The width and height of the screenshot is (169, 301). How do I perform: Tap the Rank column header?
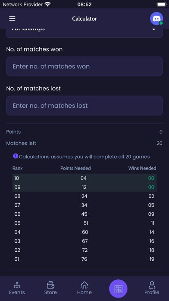pos(18,168)
